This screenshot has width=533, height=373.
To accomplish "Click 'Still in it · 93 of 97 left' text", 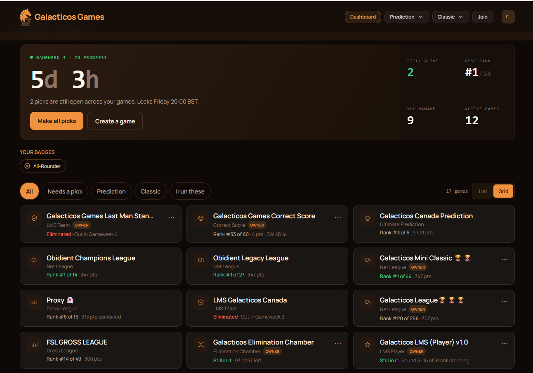I will click(237, 361).
